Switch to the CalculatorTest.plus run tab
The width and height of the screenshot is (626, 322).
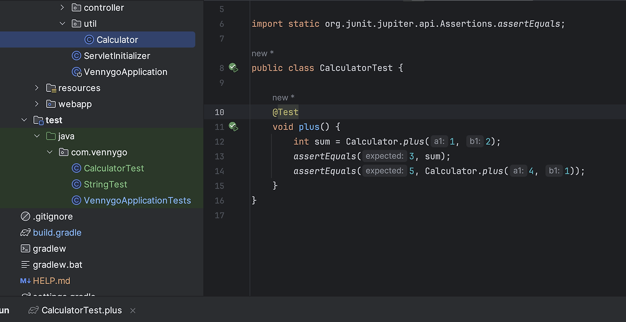[x=82, y=310]
